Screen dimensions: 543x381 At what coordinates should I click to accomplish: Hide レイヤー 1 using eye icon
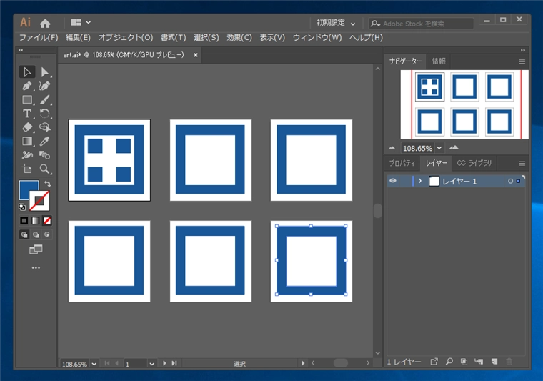[x=392, y=182]
